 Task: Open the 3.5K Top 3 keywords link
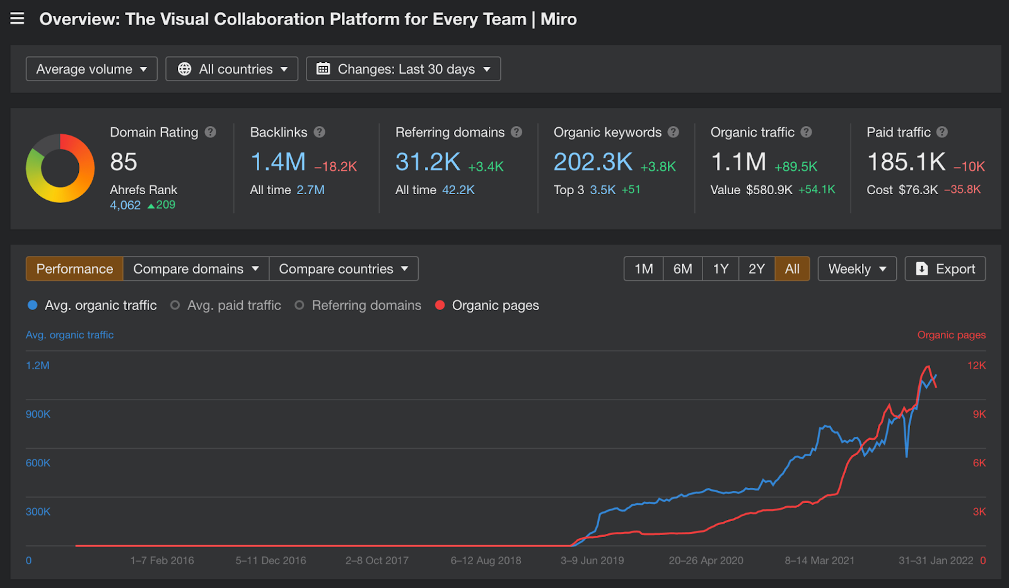click(603, 190)
